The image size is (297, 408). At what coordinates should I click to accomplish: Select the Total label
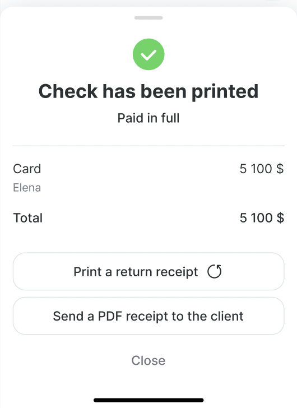[28, 218]
